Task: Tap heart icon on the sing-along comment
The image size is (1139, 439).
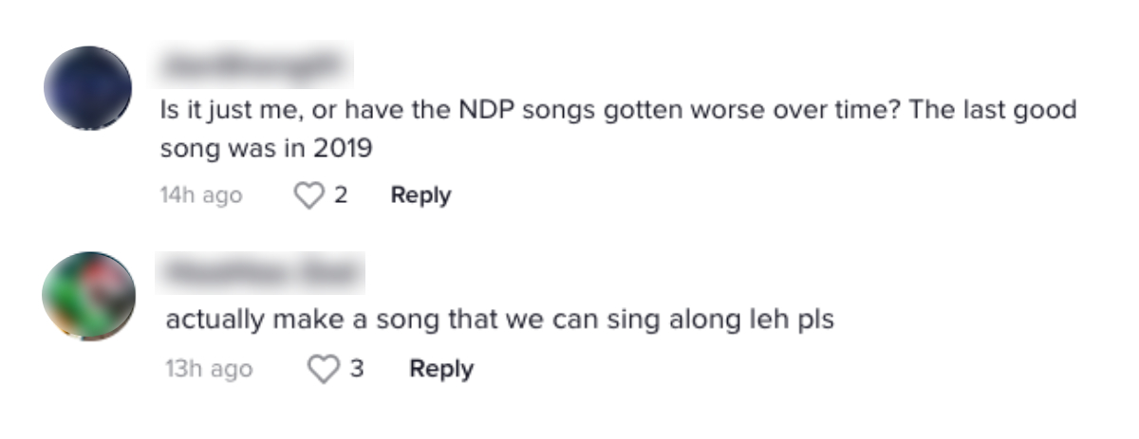Action: [x=325, y=369]
